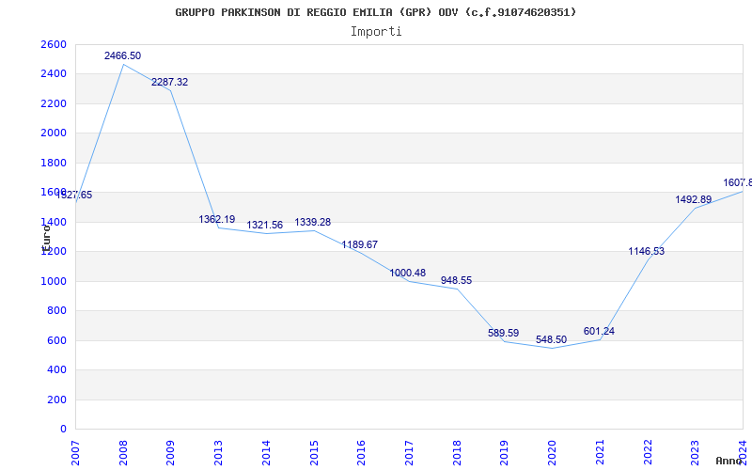
Task: Click the 1321.56 value label
Action: point(265,225)
